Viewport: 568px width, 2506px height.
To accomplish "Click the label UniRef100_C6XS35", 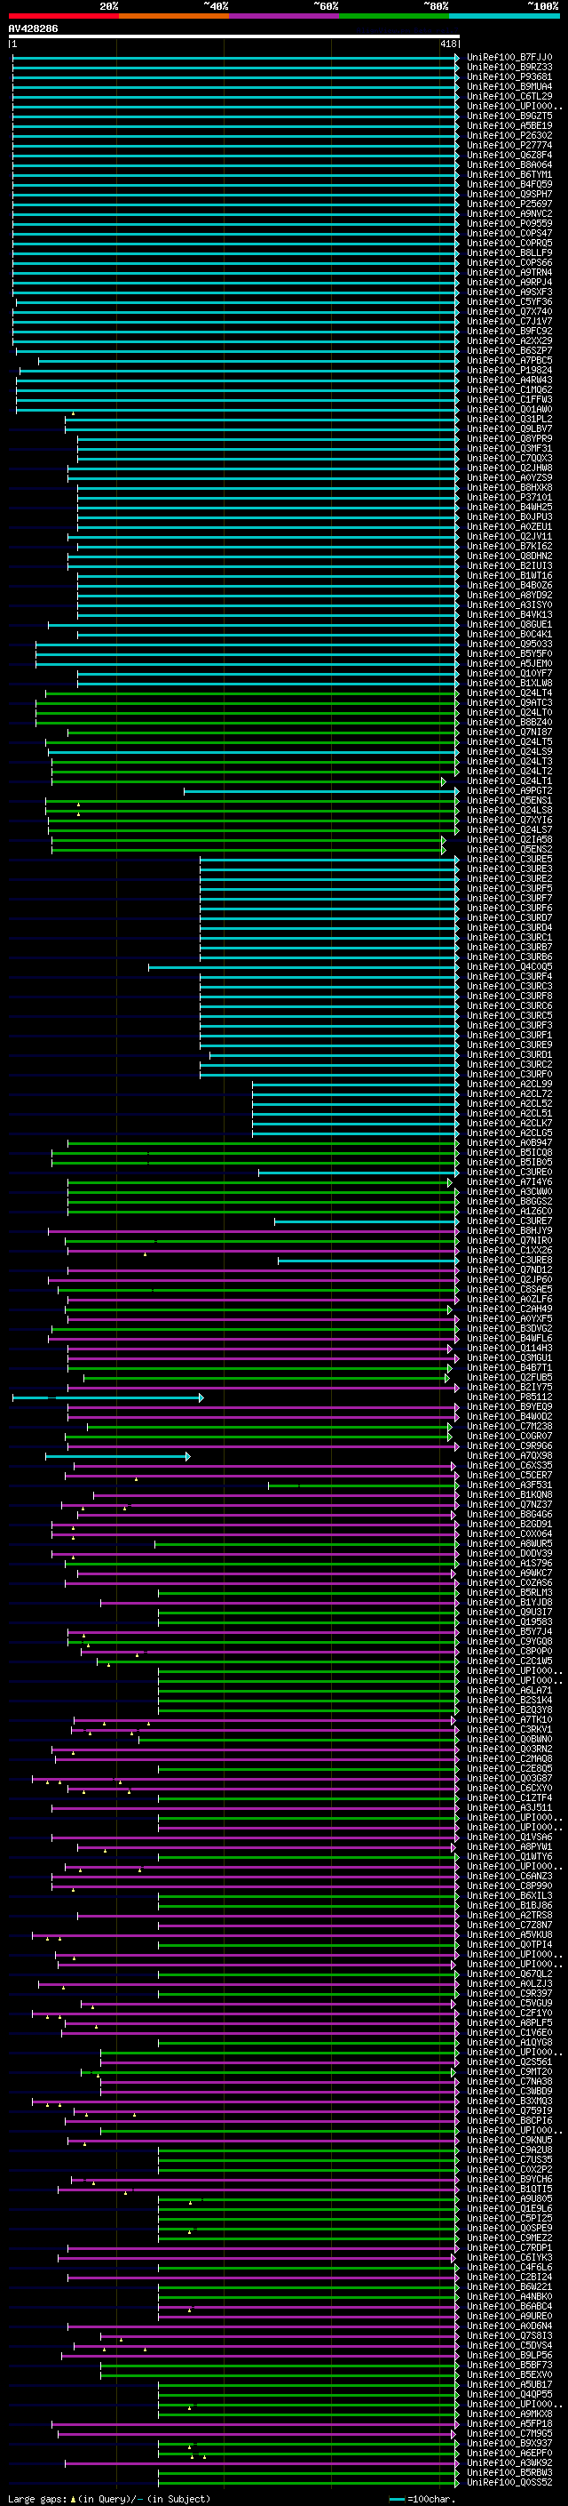I will 509,1466.
